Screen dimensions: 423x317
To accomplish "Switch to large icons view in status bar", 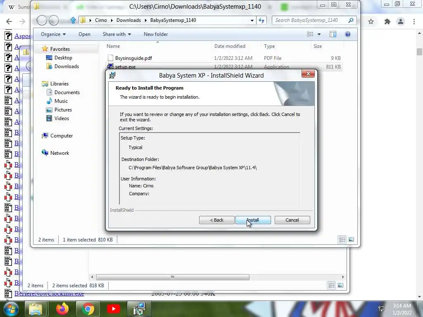I will 351,239.
